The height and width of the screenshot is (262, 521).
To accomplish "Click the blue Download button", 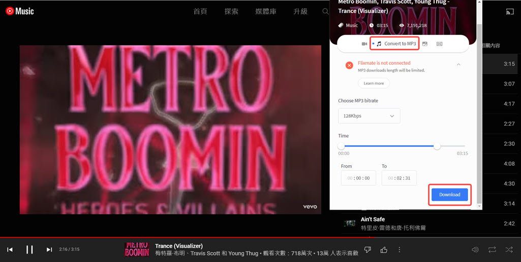I will [x=449, y=195].
